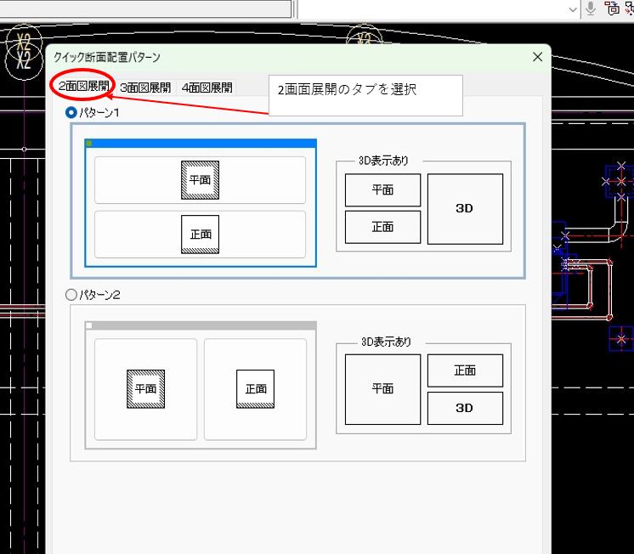Close the クイック断面配置パターン dialog

click(x=537, y=57)
